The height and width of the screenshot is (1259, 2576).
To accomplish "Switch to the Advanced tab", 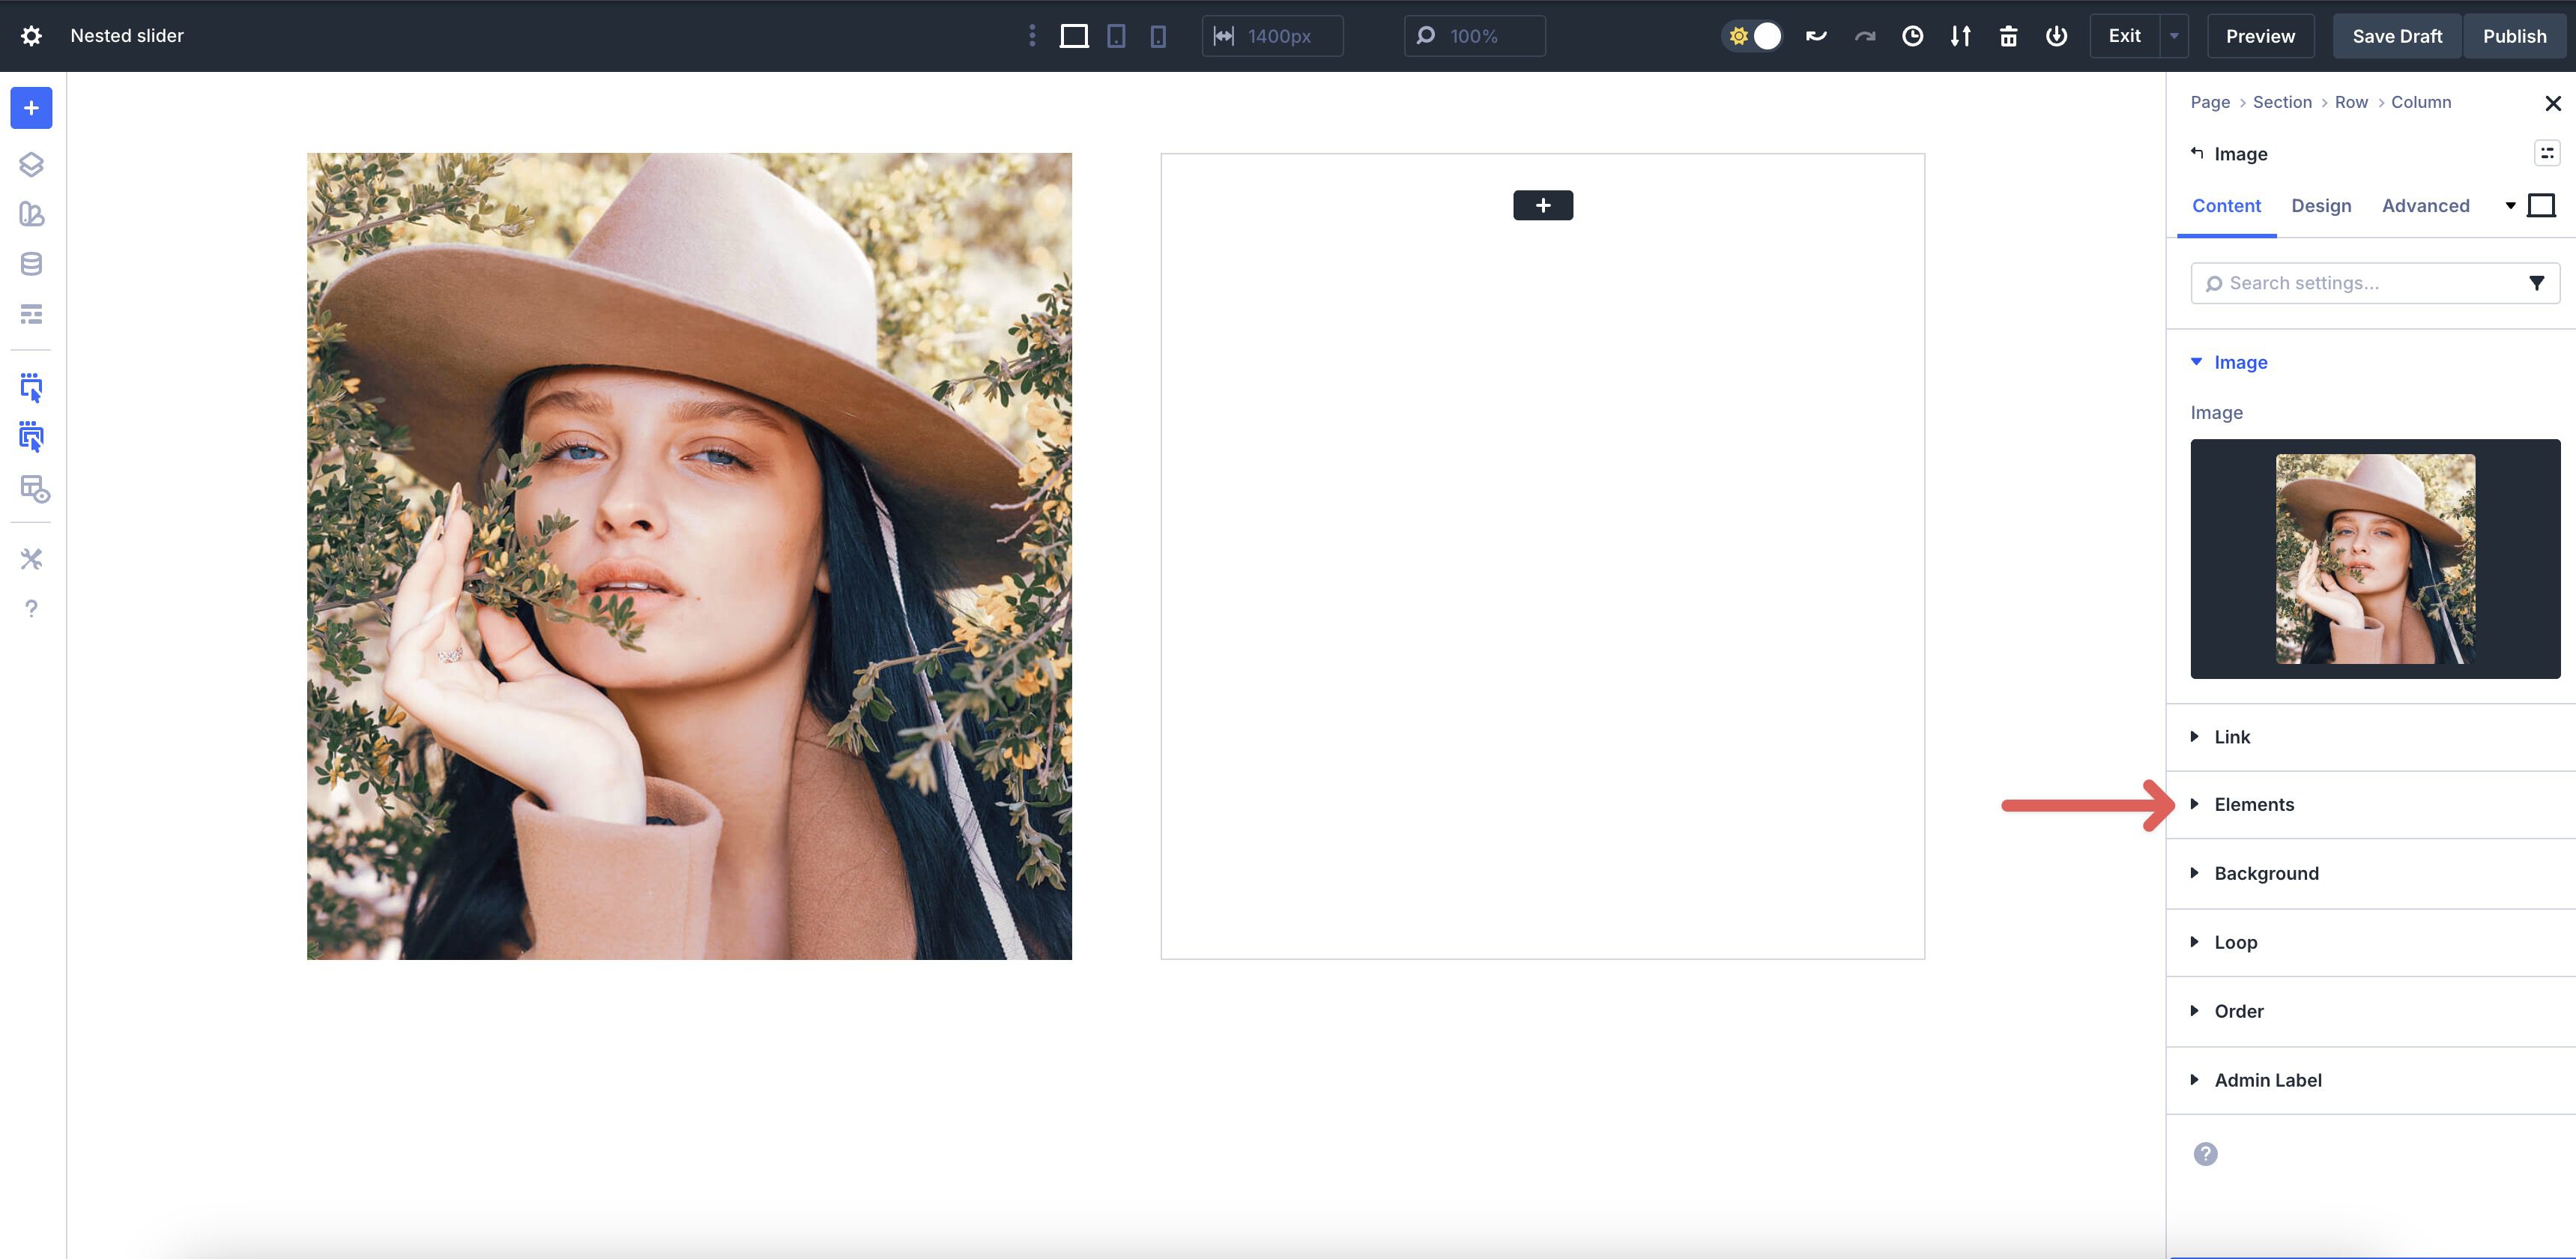I will click(2425, 206).
